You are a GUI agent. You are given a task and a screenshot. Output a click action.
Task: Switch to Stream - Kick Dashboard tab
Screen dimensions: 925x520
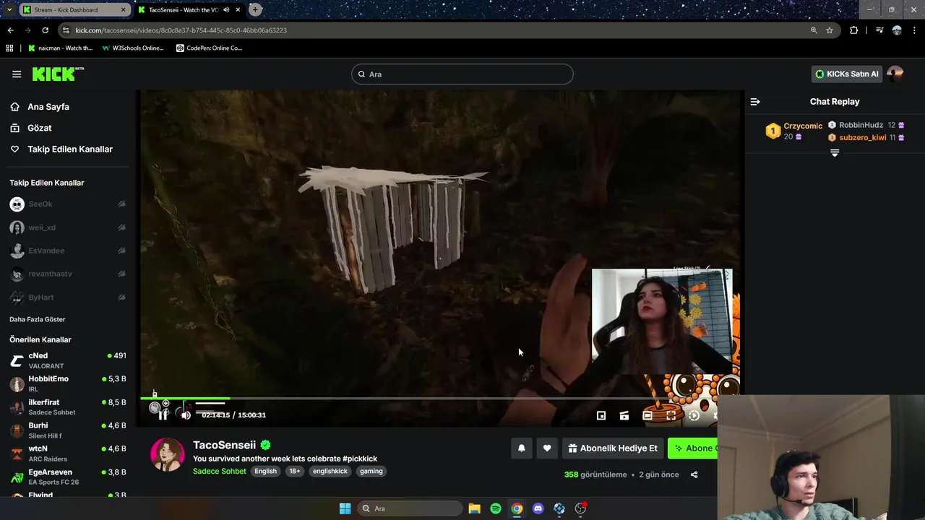tap(74, 9)
